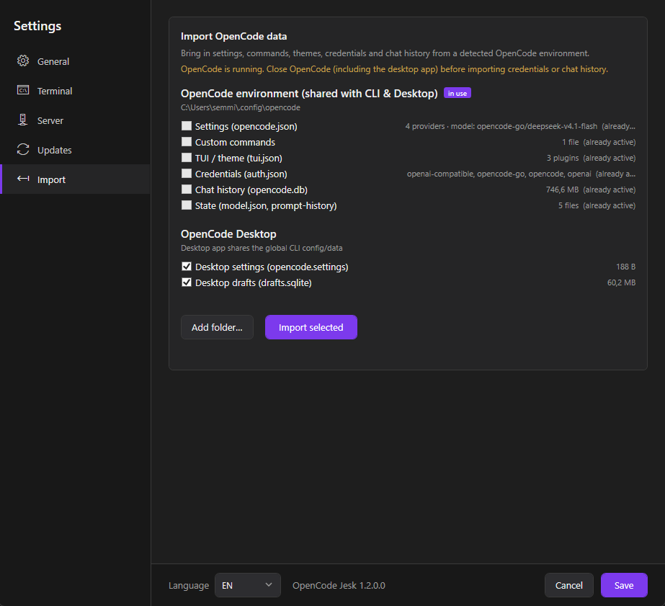The width and height of the screenshot is (665, 606).
Task: Click the 'OpenCode Jesk 1.2.0.0' version text
Action: pyautogui.click(x=339, y=585)
